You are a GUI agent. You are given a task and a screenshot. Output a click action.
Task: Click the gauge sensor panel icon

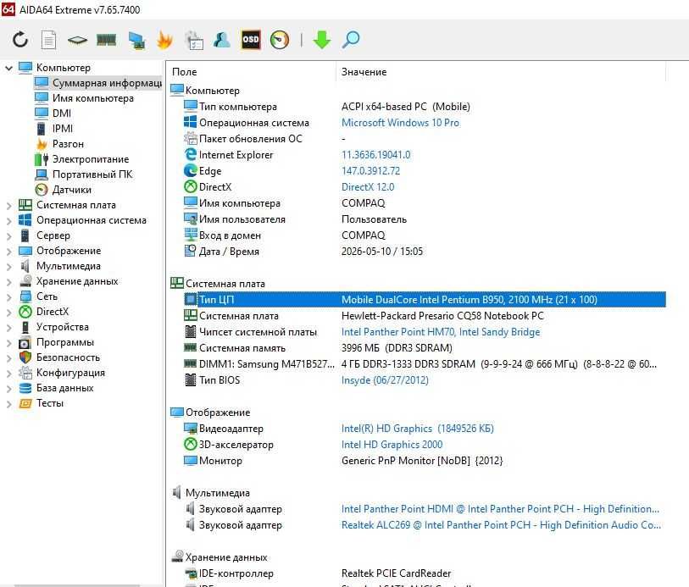[x=280, y=40]
